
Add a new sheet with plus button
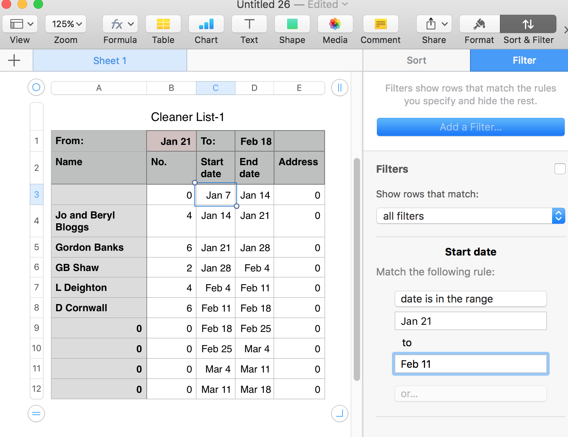pyautogui.click(x=14, y=60)
